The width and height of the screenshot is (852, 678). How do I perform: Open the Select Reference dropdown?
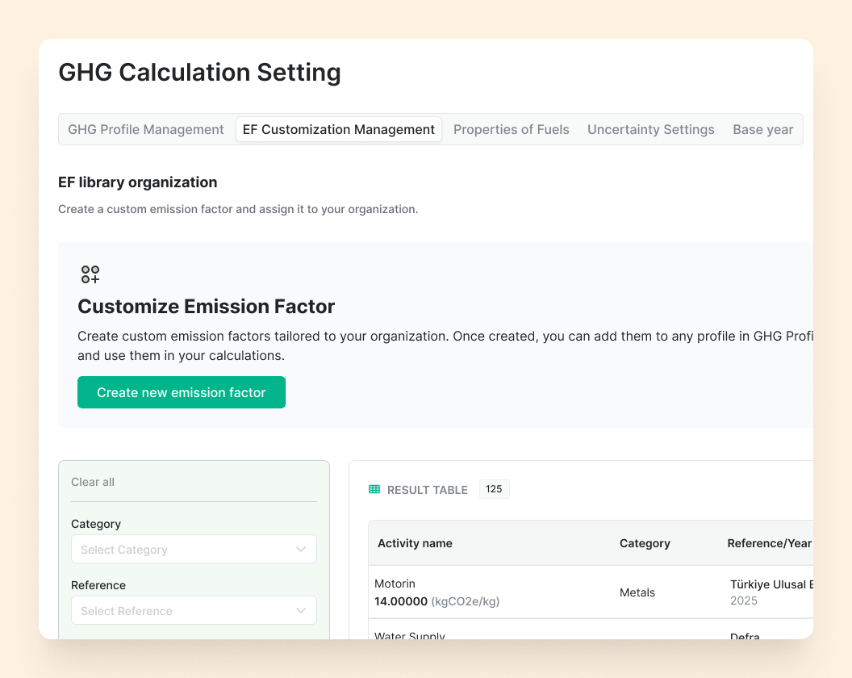coord(194,611)
